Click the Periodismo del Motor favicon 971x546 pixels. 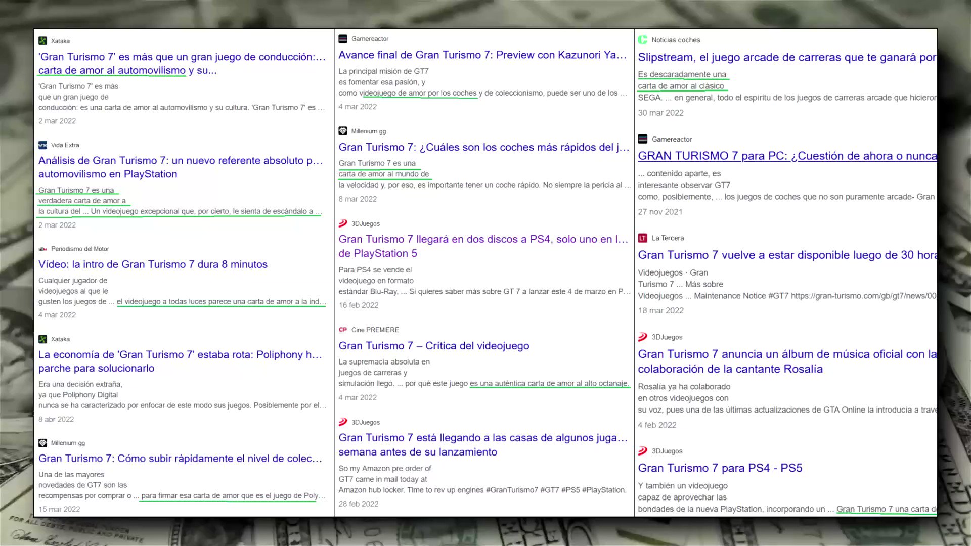pyautogui.click(x=42, y=249)
